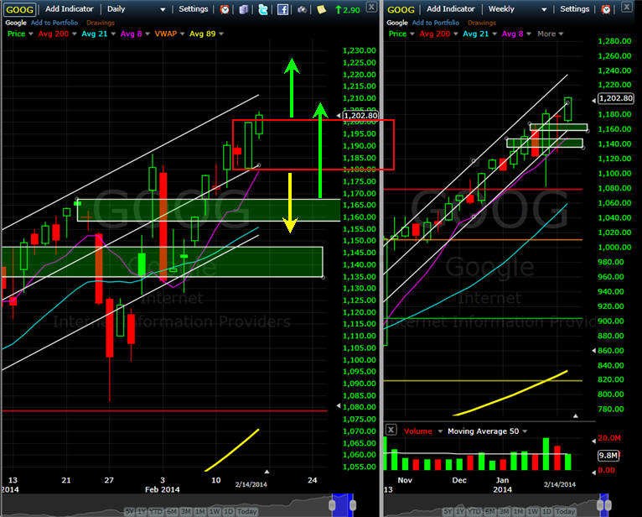Viewport: 642px width, 517px height.
Task: Click the 2/14/2014 date label in Daily chart
Action: (x=251, y=484)
